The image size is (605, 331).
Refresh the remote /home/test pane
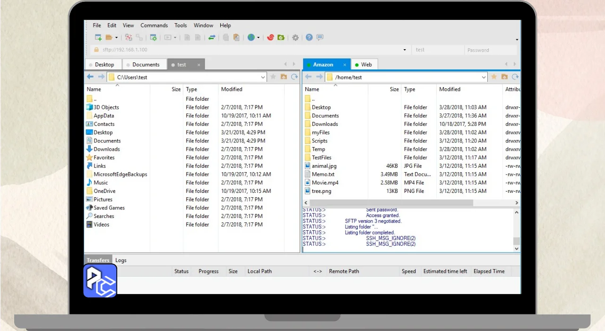tap(515, 77)
